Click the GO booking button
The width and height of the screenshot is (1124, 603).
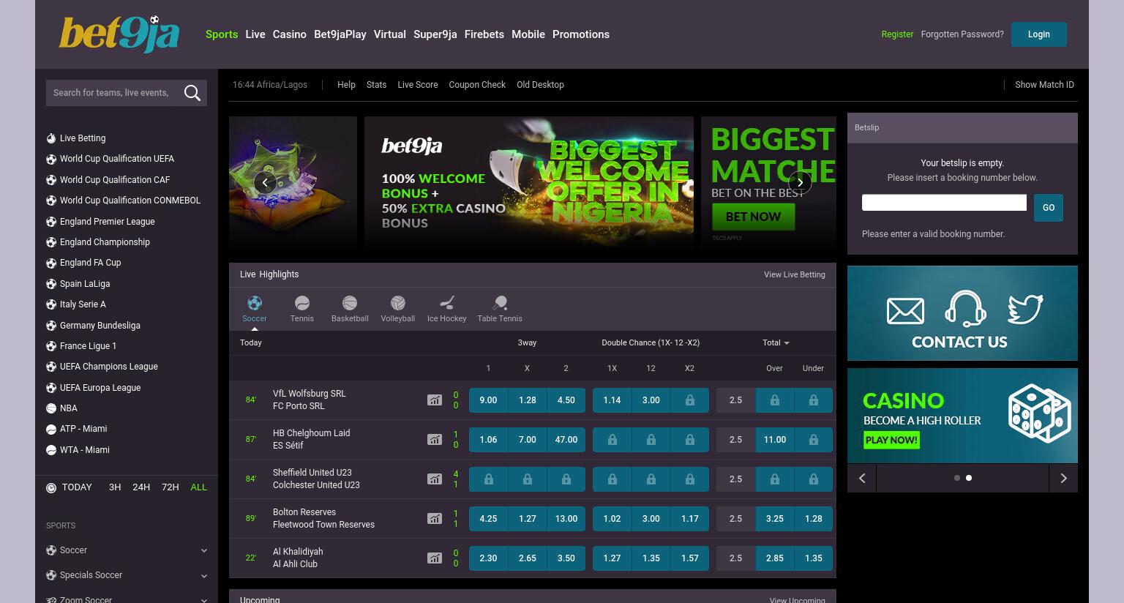pyautogui.click(x=1049, y=208)
